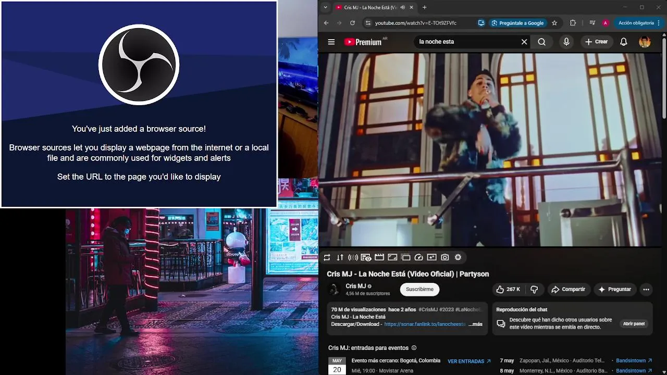
Task: Toggle the loop button under the video
Action: [x=327, y=257]
